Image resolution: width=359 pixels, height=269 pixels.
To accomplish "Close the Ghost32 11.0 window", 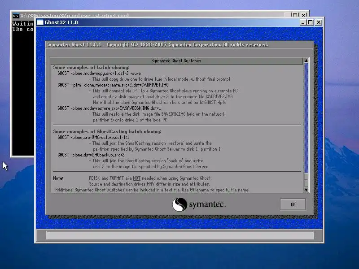I will [319, 22].
